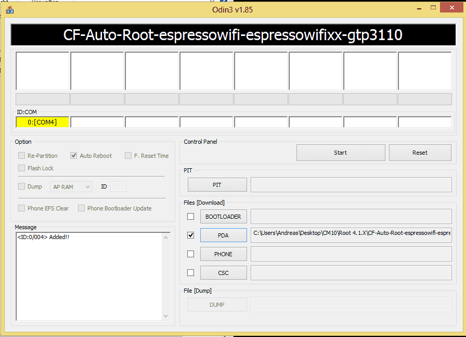Click the Reset button

(420, 153)
